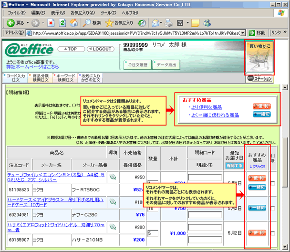
Task: Refresh the page with green arrows icon
Action: click(62, 23)
